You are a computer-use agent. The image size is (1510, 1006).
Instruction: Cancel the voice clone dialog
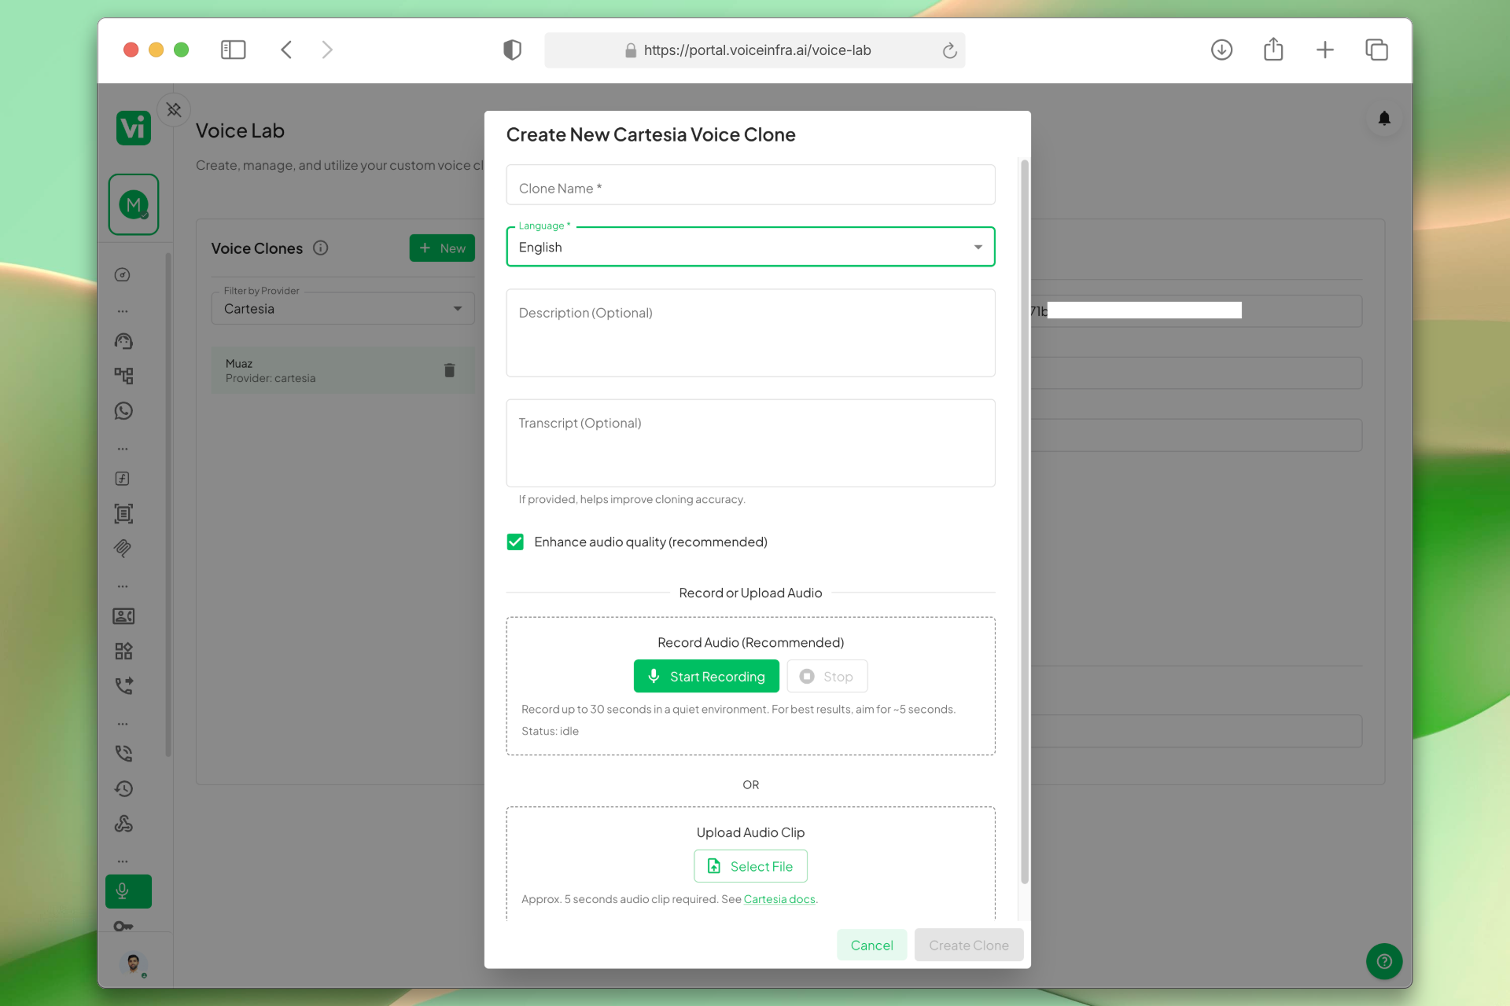[x=871, y=945]
